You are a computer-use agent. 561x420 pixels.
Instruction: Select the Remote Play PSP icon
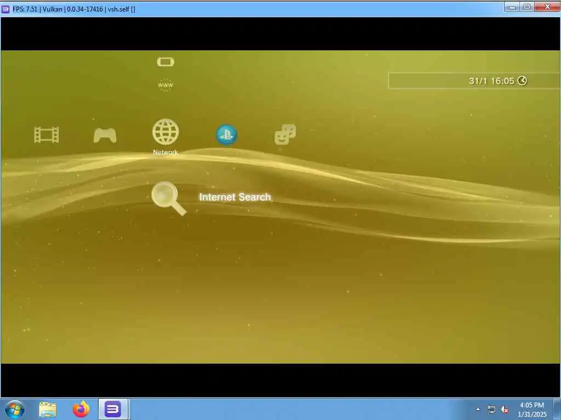point(165,62)
